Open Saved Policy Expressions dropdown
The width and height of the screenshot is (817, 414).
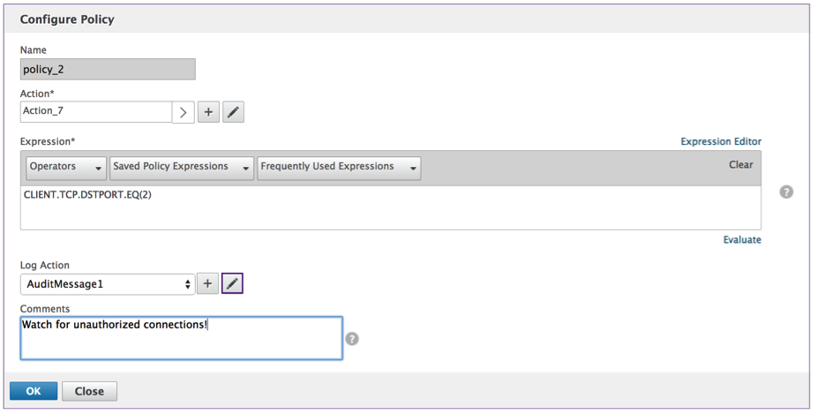pos(182,167)
